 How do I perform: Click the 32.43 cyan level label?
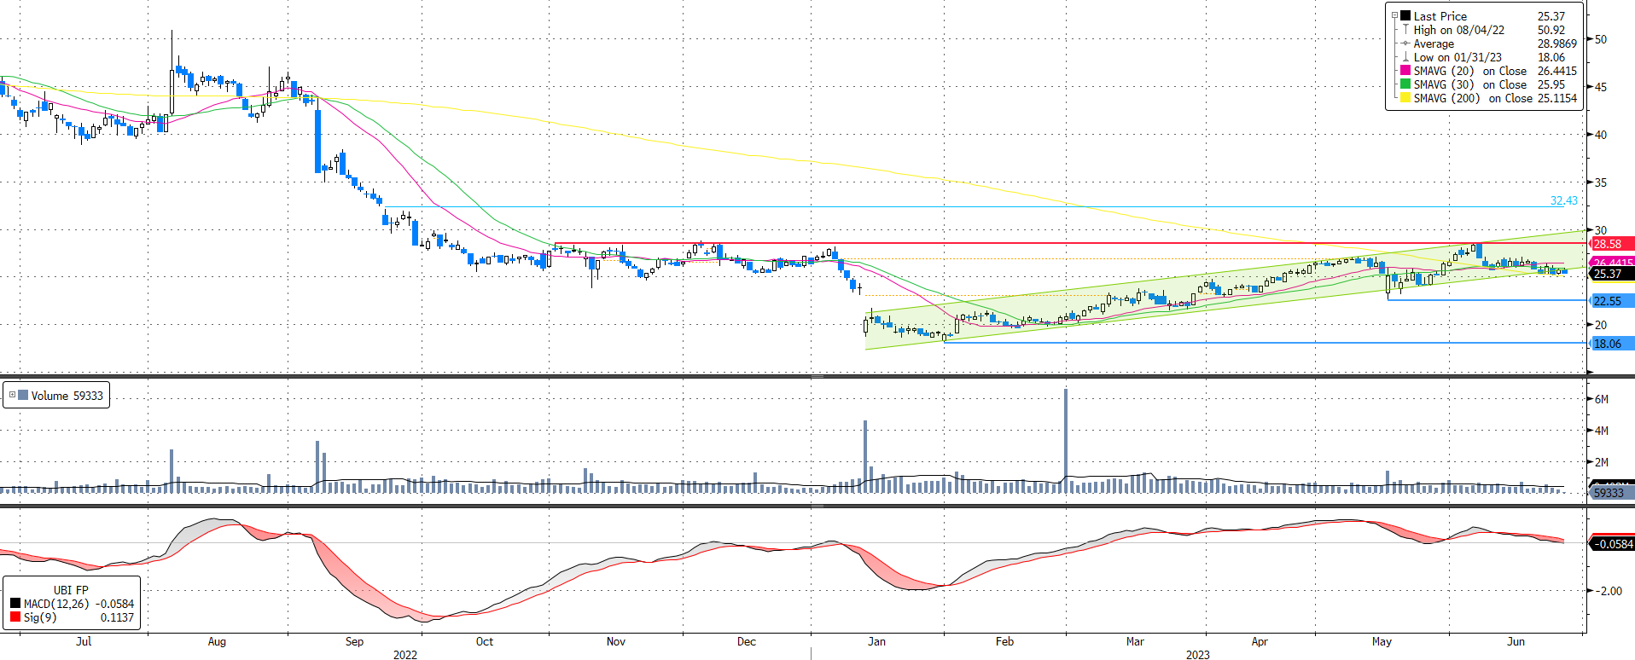(x=1564, y=200)
